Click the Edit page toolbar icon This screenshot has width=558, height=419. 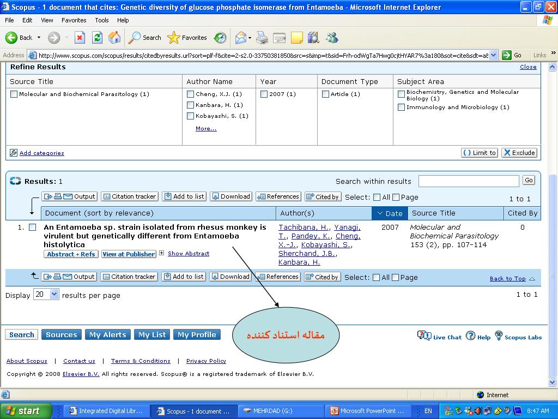(x=280, y=38)
